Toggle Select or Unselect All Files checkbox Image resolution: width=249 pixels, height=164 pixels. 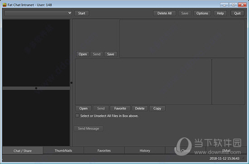pyautogui.click(x=77, y=116)
